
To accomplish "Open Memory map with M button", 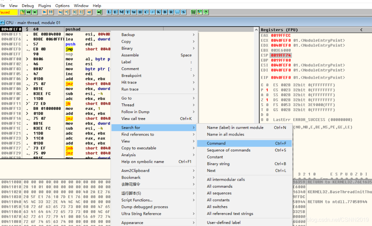I will coord(121,12).
